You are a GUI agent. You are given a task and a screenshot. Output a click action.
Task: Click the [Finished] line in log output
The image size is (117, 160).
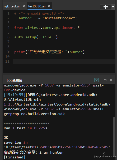pyautogui.click(x=15, y=157)
